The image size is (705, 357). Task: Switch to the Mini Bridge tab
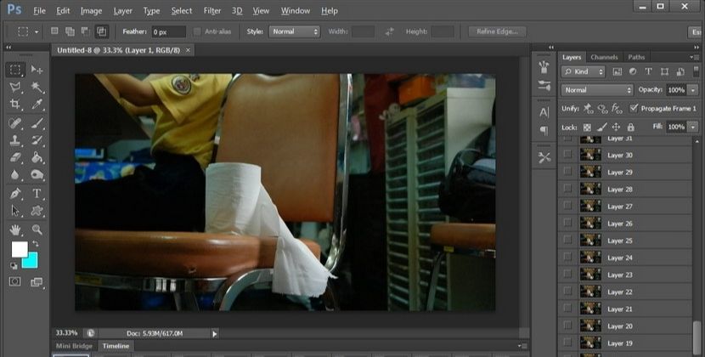point(74,346)
